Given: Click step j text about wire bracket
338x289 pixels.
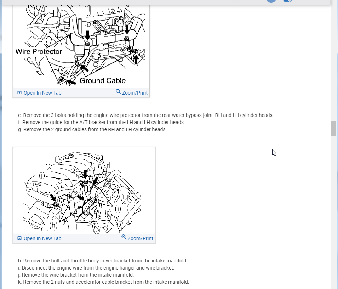Looking at the screenshot, I should coord(76,275).
